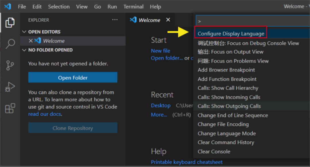This screenshot has height=167, width=310.
Task: Open Run and Debug view icon
Action: 10,87
